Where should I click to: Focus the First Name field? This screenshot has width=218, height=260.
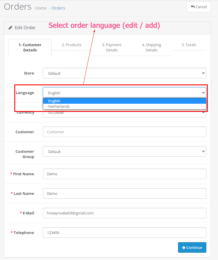pos(124,174)
